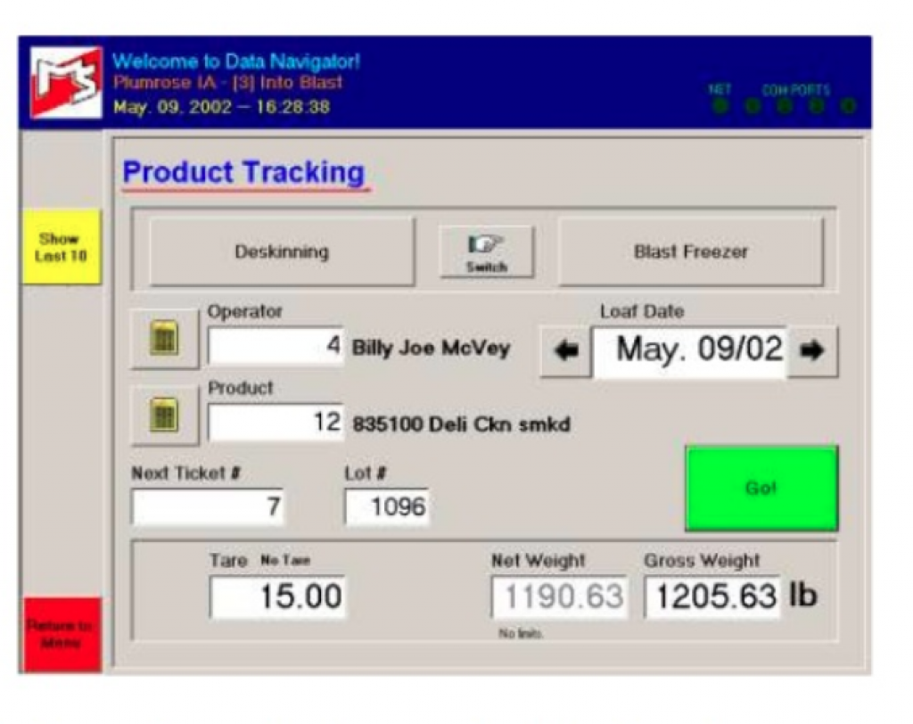Viewport: 913px width, 724px height.
Task: Select the Deskinning mode
Action: click(281, 251)
